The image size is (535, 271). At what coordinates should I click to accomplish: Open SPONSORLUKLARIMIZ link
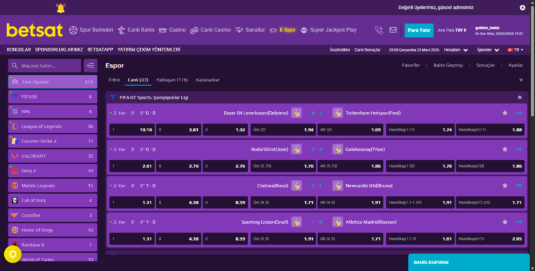tap(59, 50)
